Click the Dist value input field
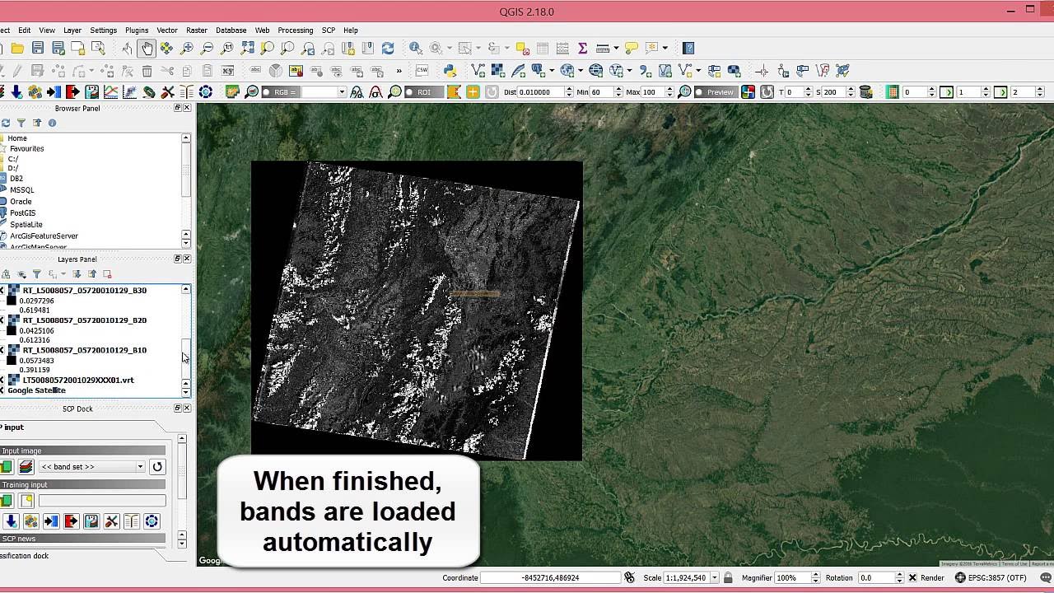 pyautogui.click(x=541, y=92)
